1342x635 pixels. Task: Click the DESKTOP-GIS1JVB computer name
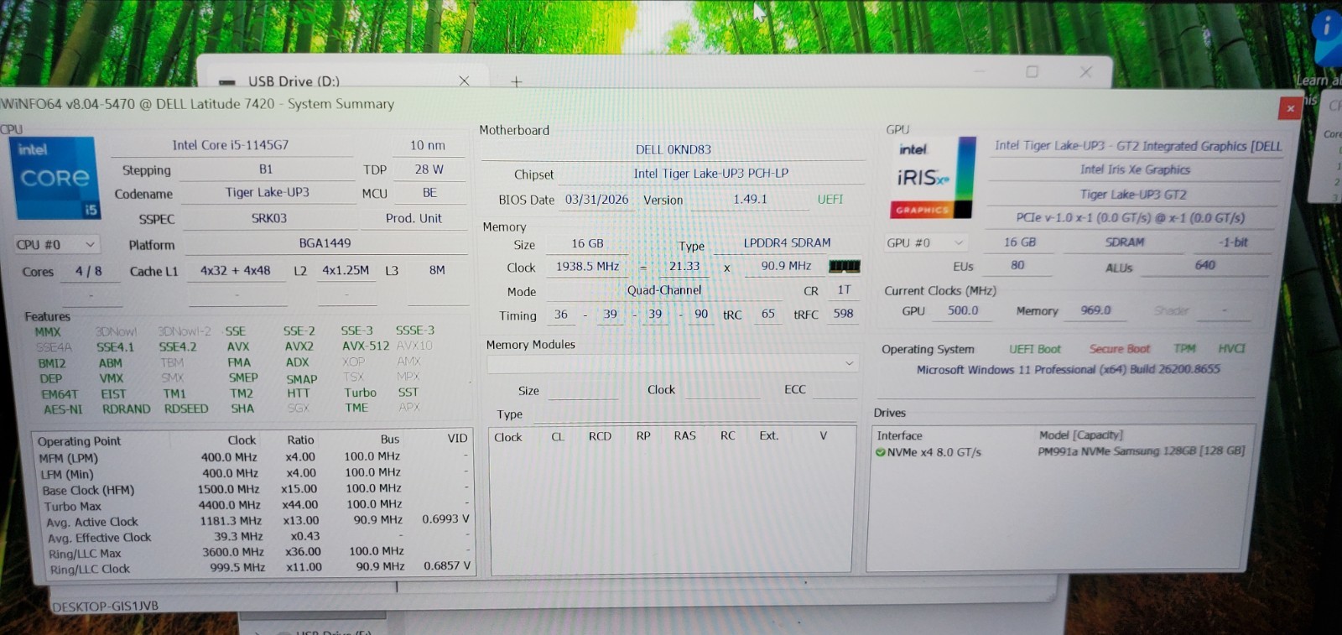click(105, 606)
